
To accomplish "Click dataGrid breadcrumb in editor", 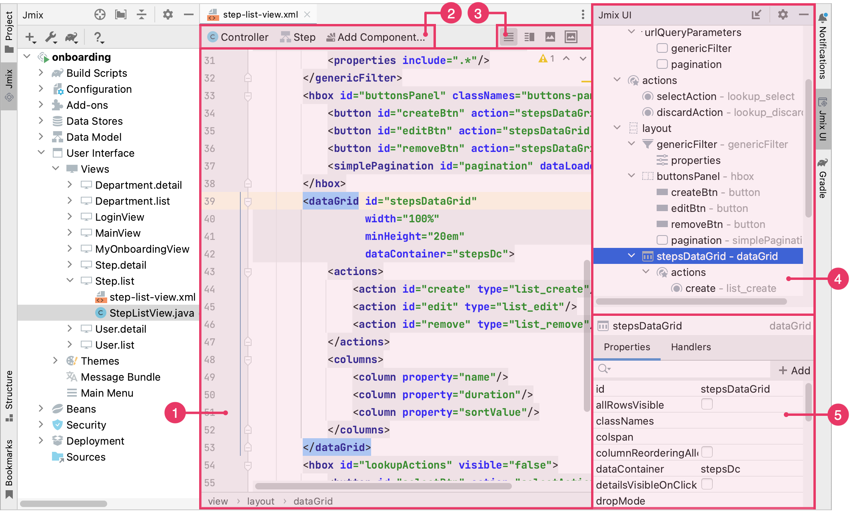I will [x=313, y=501].
